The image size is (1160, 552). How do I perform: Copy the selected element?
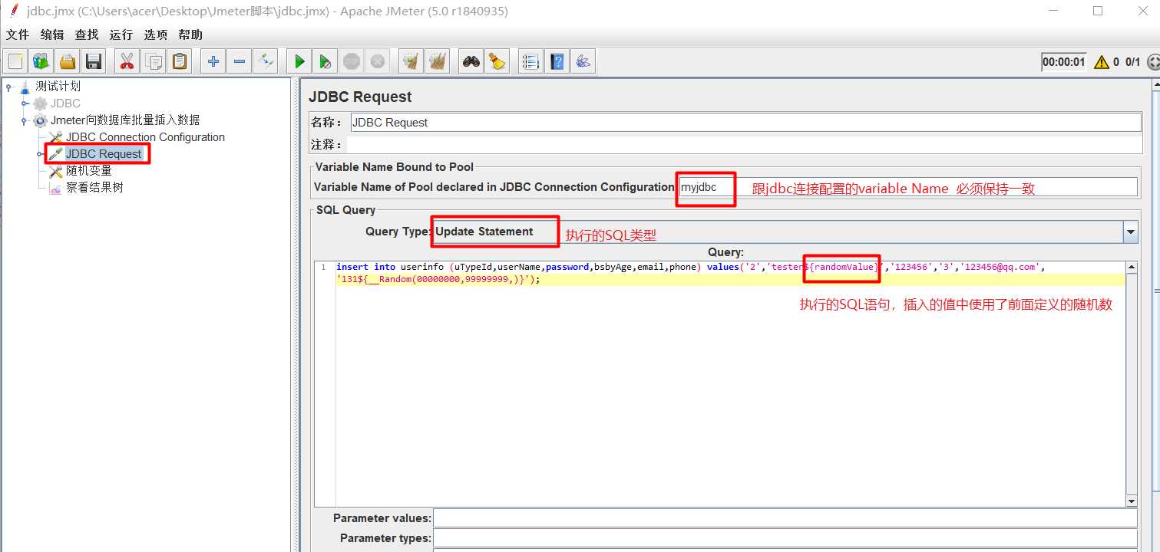point(154,61)
